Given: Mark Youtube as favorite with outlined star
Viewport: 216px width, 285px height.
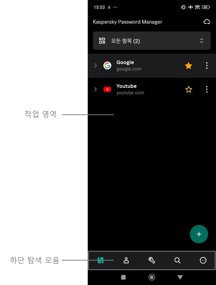Looking at the screenshot, I should tap(189, 89).
